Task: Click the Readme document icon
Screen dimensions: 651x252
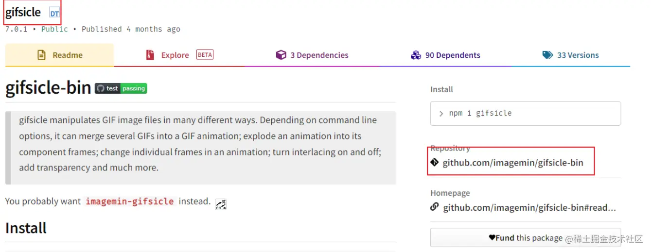Action: click(x=42, y=55)
